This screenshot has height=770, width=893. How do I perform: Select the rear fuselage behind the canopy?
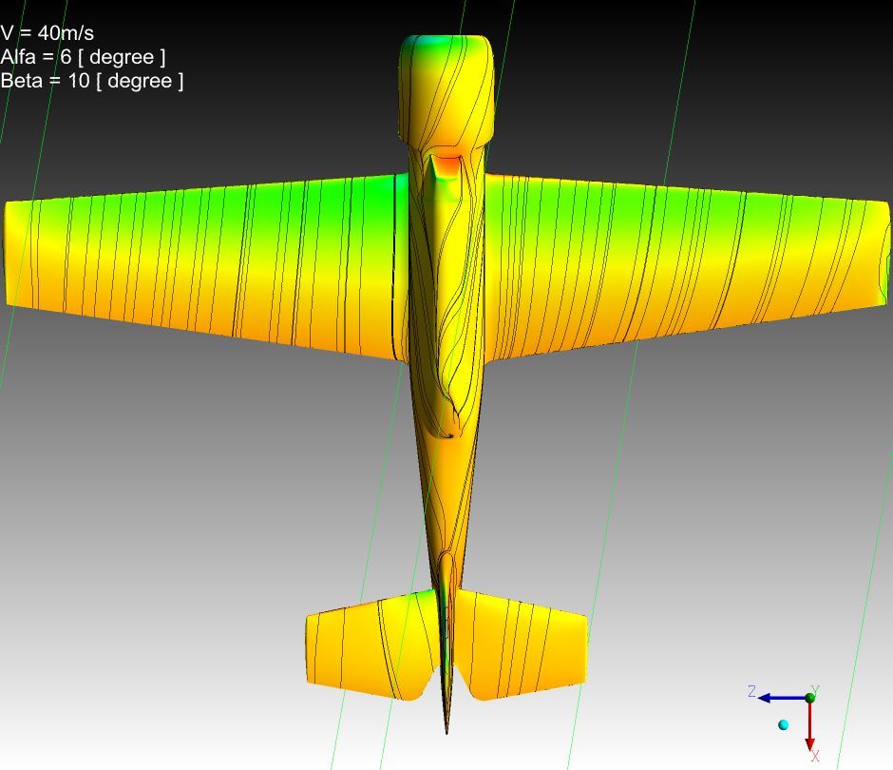pos(445,504)
